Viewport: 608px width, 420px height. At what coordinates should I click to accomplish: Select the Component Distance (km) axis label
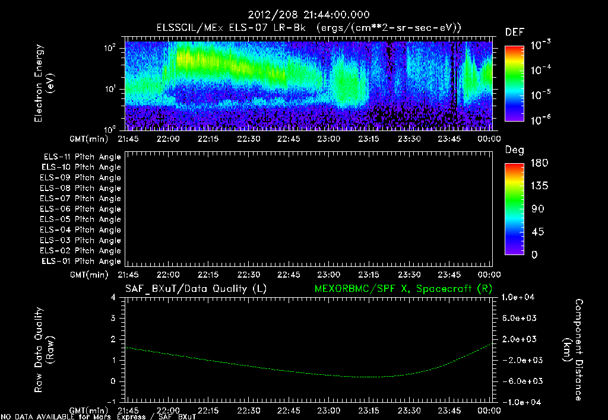(573, 350)
